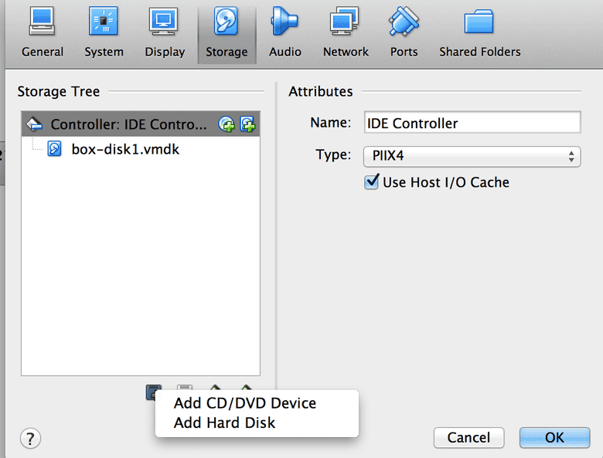603x458 pixels.
Task: Select the IDE Controller row in Storage Tree
Action: (141, 124)
